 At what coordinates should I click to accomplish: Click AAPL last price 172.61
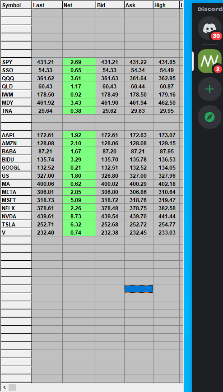click(x=47, y=135)
